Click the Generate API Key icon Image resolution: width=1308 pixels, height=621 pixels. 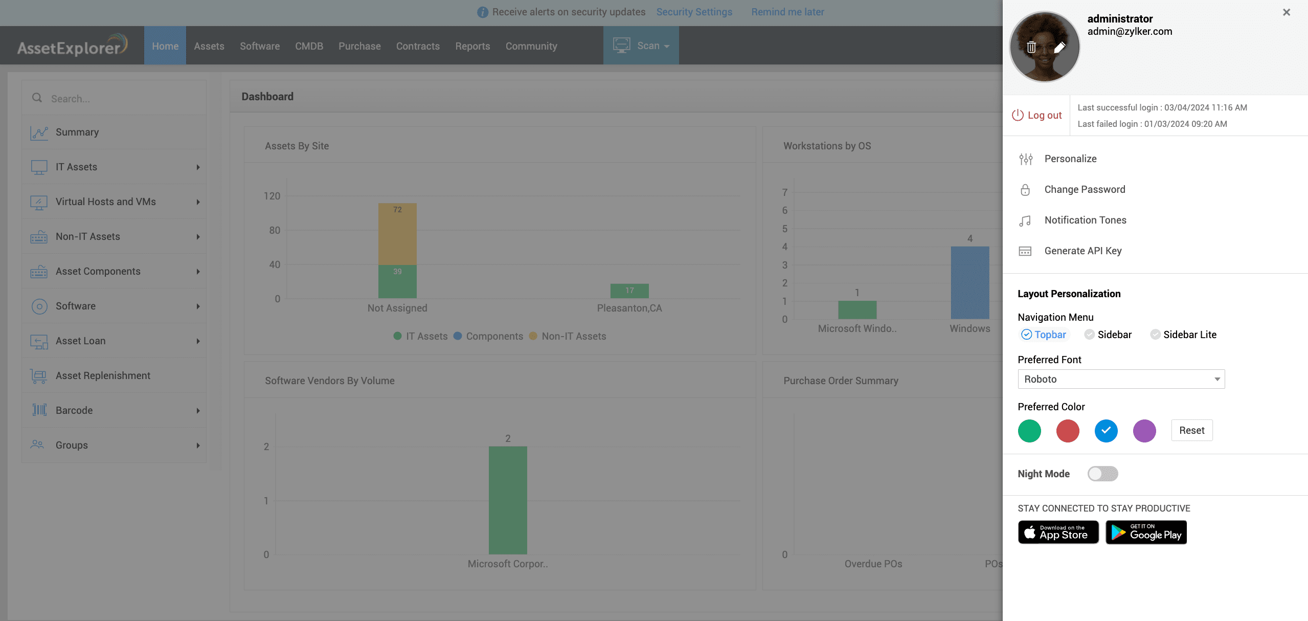pyautogui.click(x=1025, y=251)
